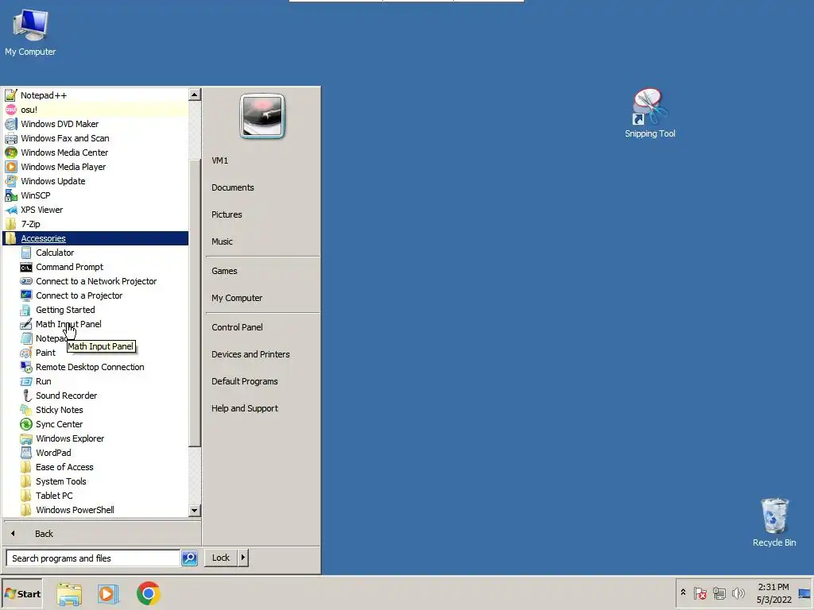Click the user account picture
The width and height of the screenshot is (814, 610).
coord(262,116)
